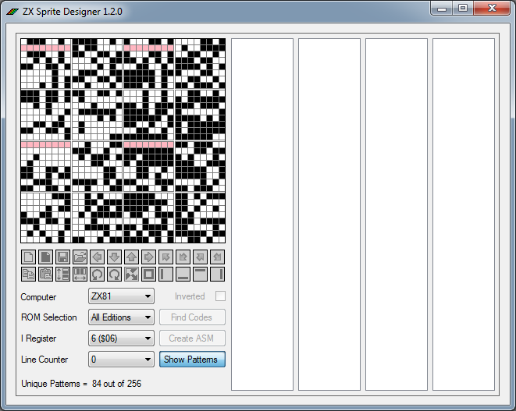Add left edge line with left bar icon
Viewport: 516px width, 411px height.
165,274
